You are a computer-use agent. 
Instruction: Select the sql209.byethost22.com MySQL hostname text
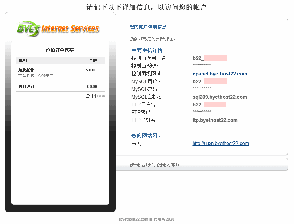pos(219,97)
